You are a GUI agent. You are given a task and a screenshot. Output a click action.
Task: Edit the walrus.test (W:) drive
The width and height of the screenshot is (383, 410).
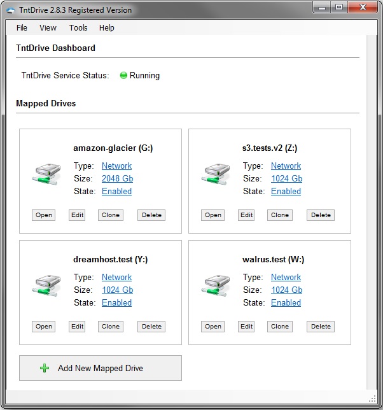click(x=246, y=327)
